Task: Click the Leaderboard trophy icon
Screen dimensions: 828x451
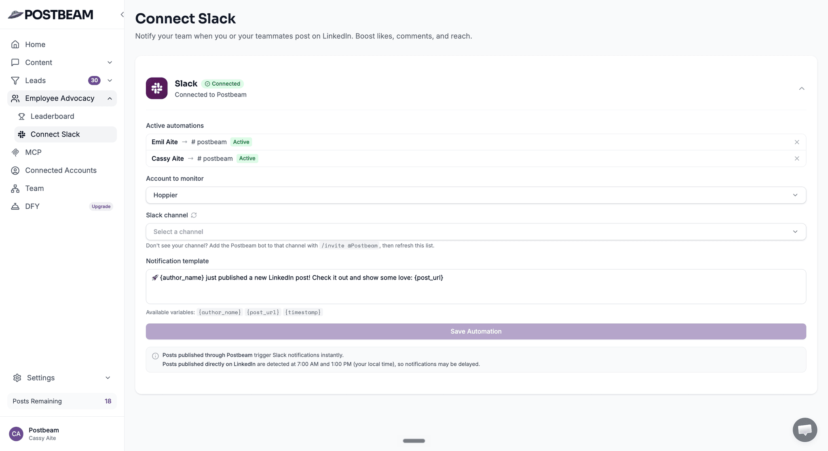Action: pos(22,116)
